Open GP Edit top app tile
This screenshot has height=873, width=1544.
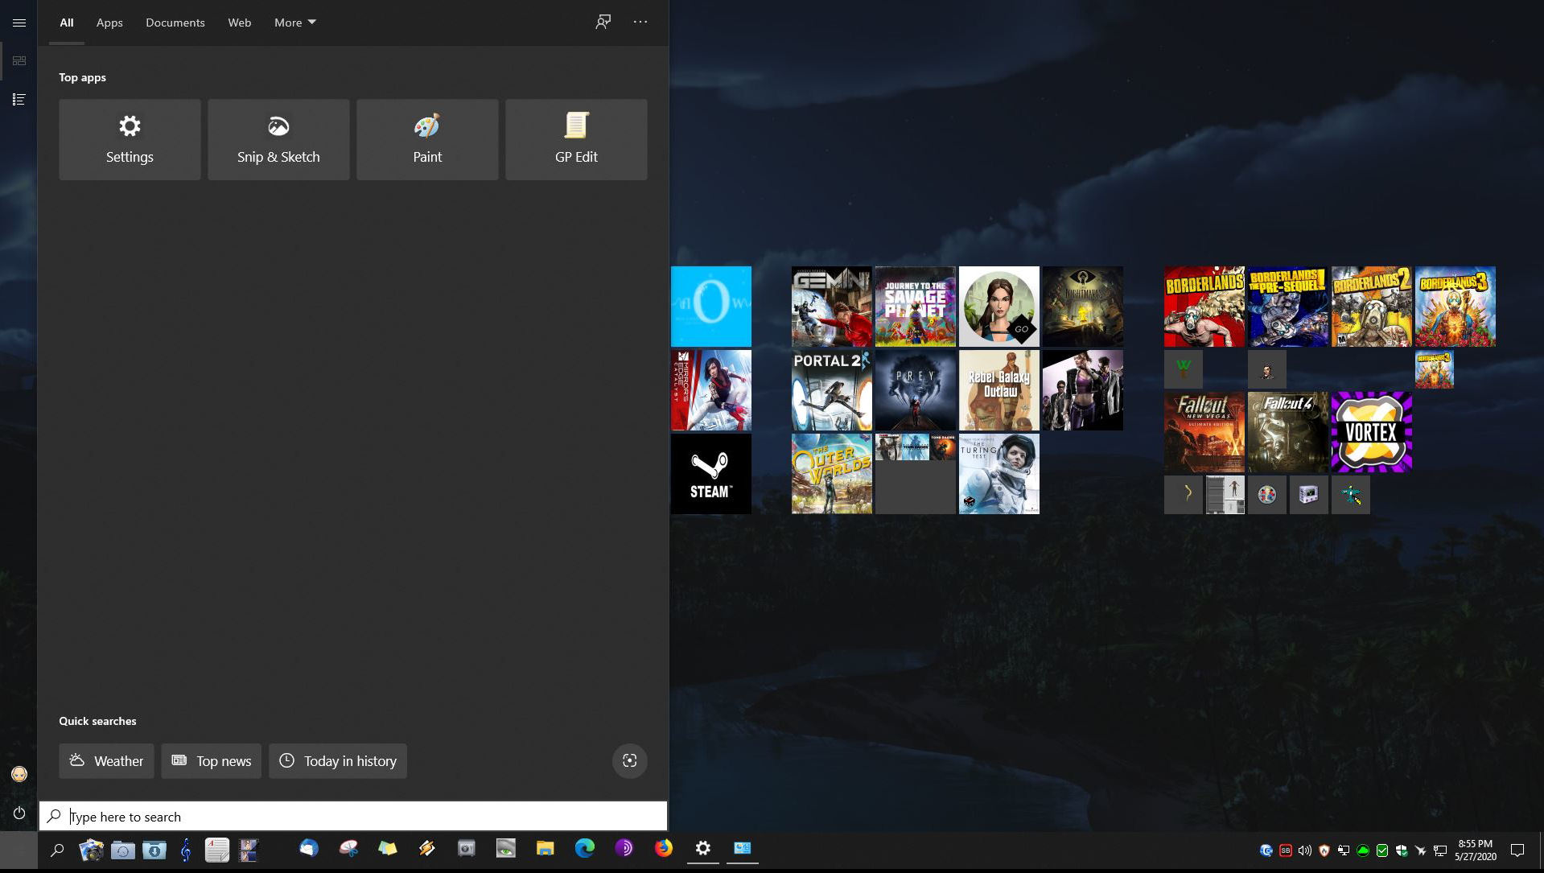click(576, 139)
